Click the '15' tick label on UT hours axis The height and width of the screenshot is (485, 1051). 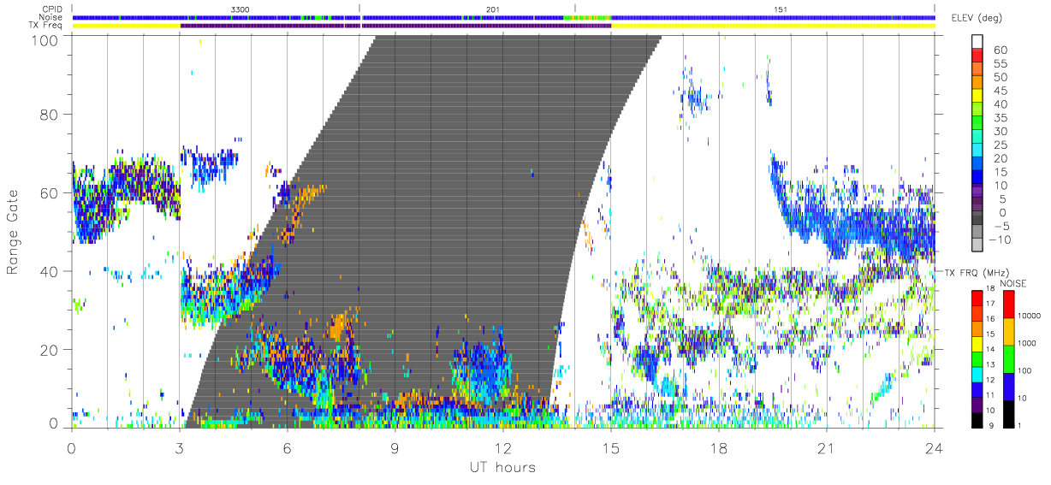point(611,448)
